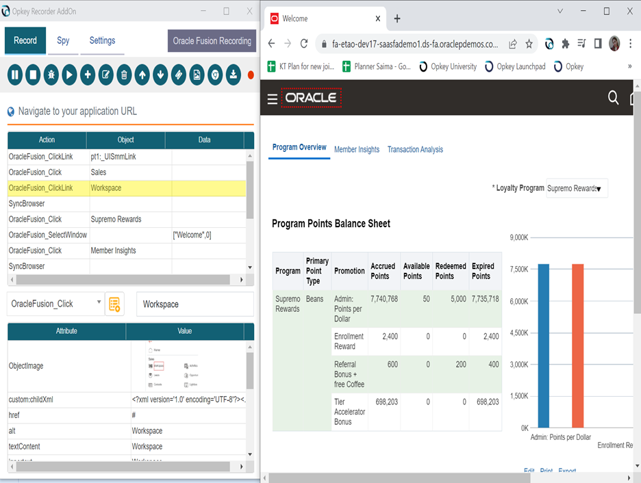Open the media control icon in Chrome toolbar
Screen dimensions: 641x483
[581, 43]
